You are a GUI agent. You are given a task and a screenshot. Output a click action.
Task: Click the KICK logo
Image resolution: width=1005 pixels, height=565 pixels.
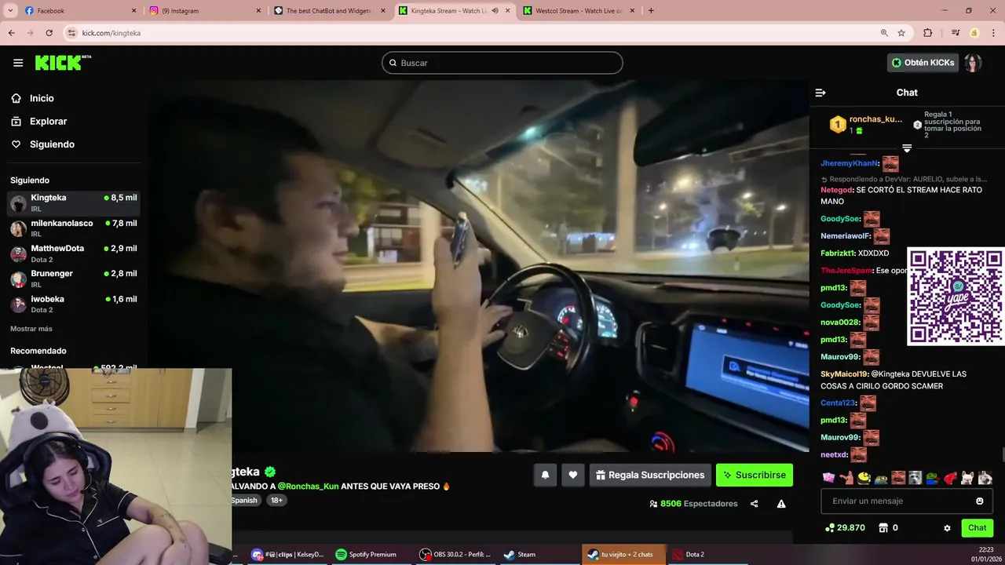pos(63,63)
